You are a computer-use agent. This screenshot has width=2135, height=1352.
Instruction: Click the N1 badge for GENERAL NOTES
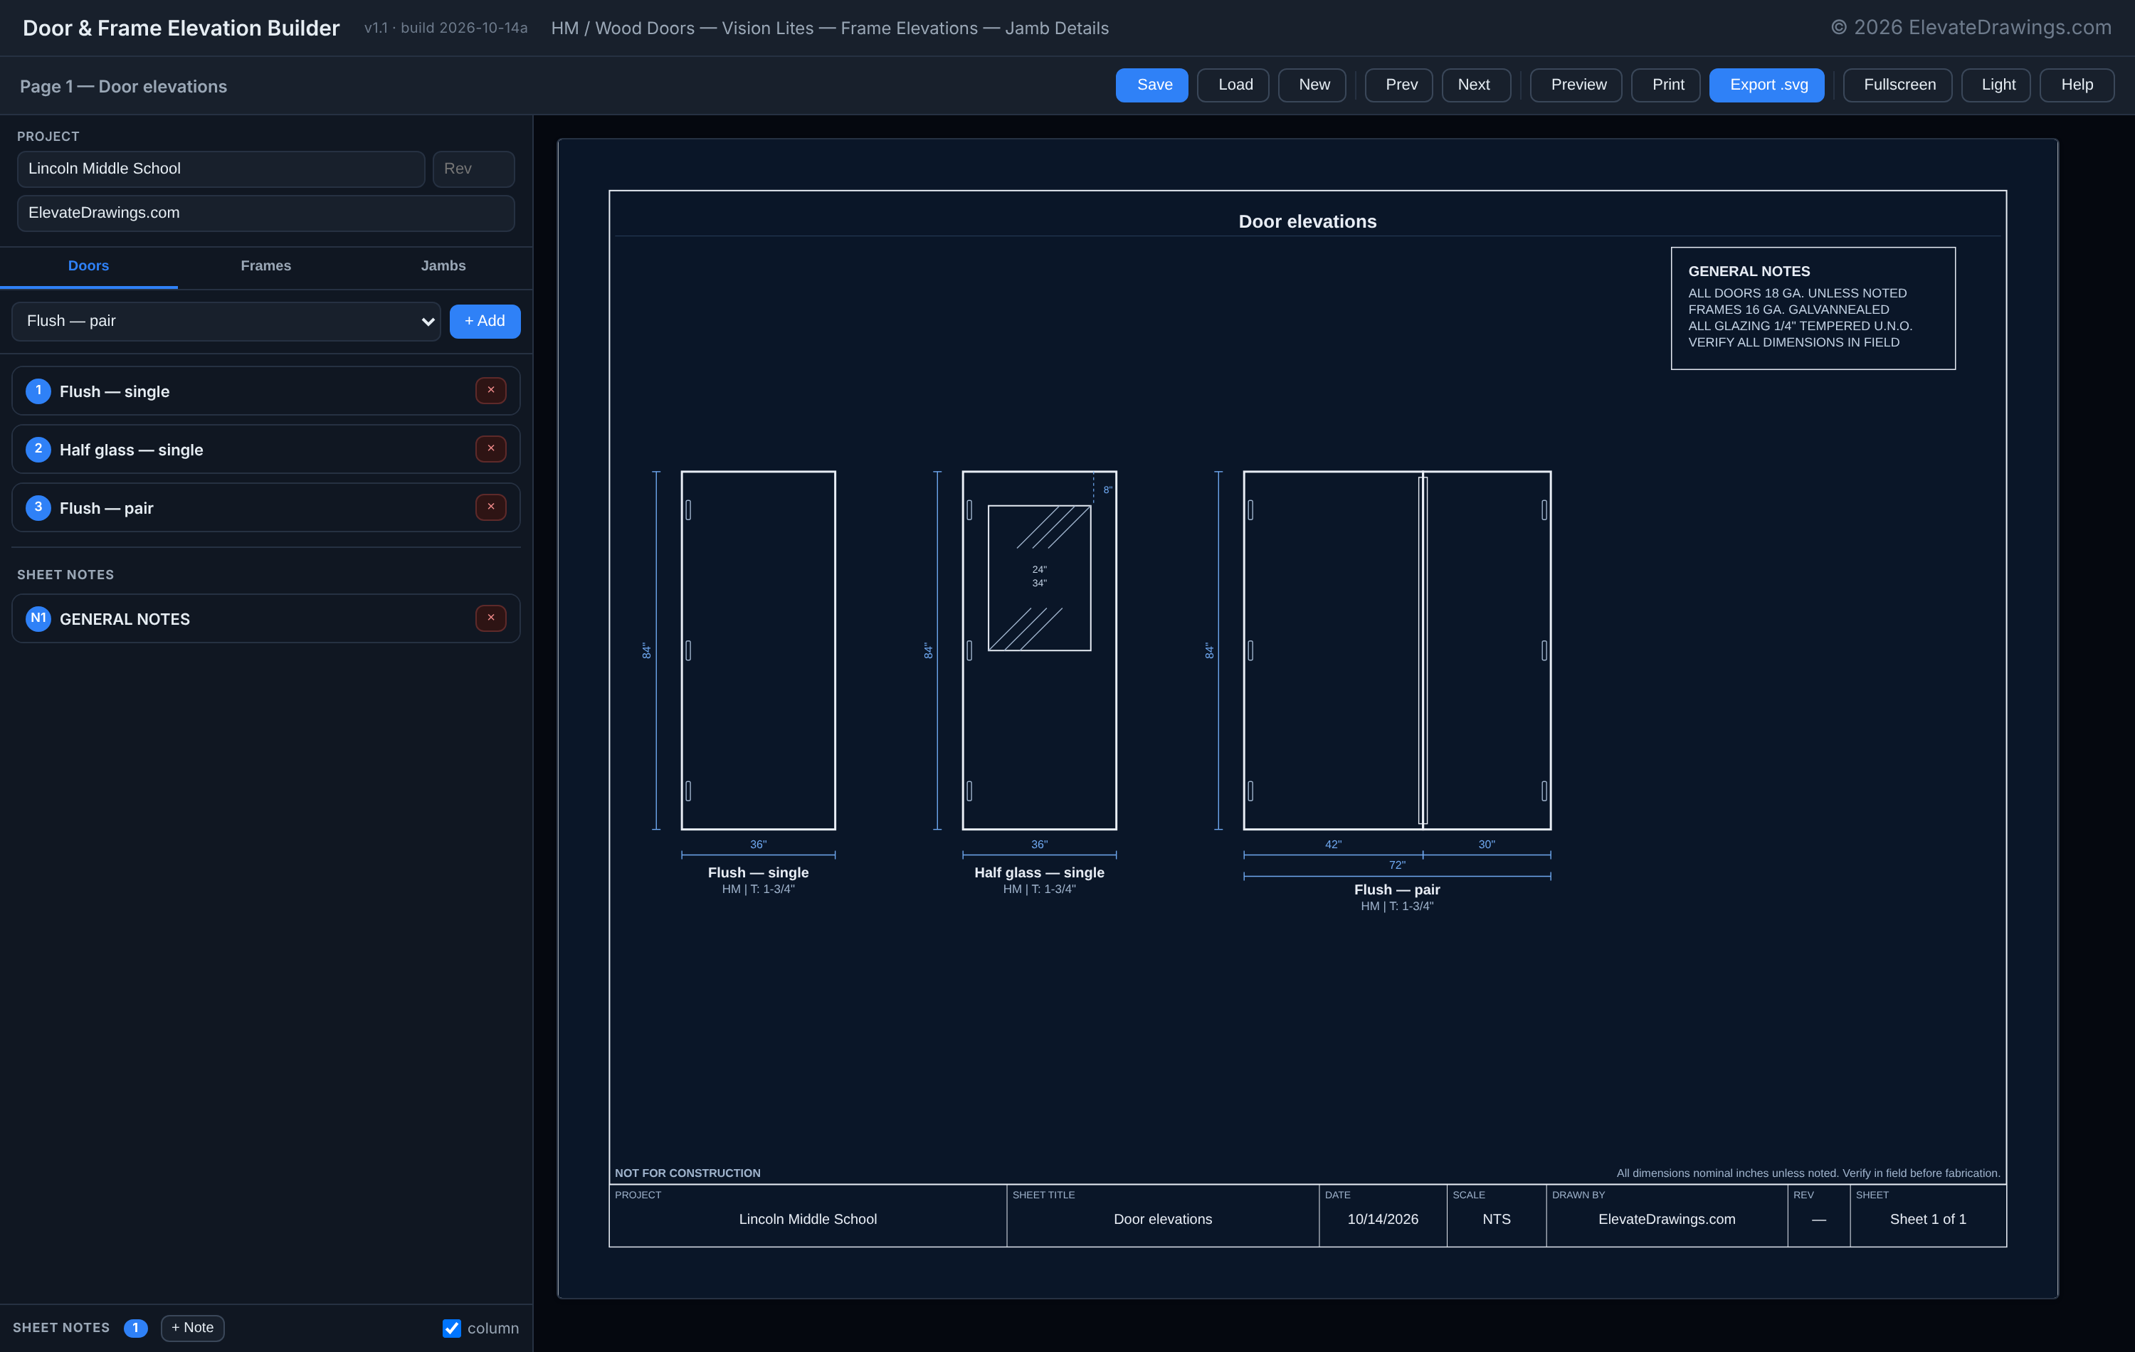click(x=38, y=619)
